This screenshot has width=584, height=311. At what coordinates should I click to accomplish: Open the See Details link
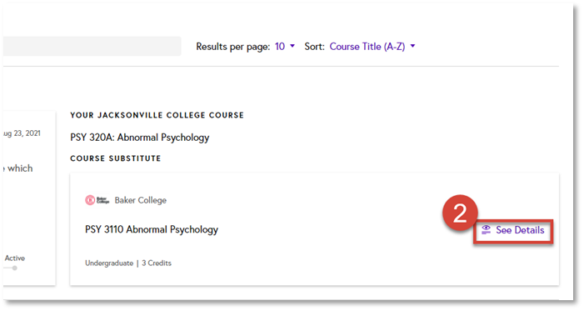(x=513, y=230)
